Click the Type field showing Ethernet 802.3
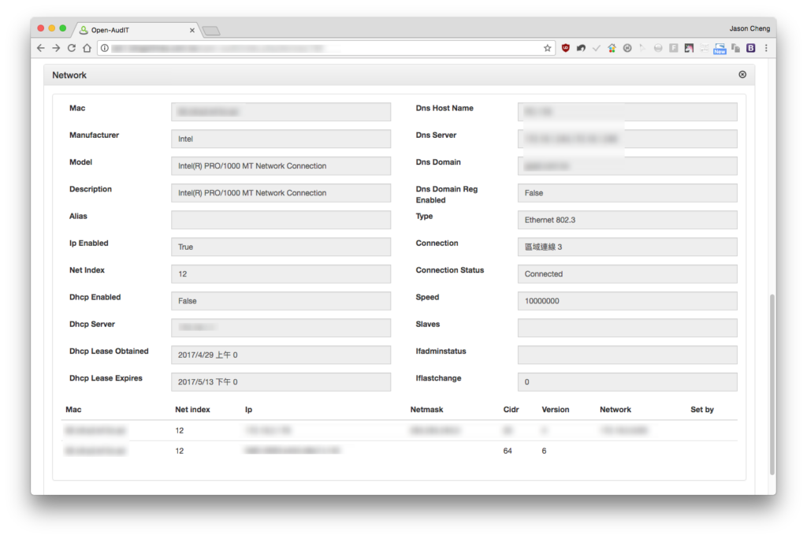Viewport: 807px width, 539px height. [x=627, y=220]
